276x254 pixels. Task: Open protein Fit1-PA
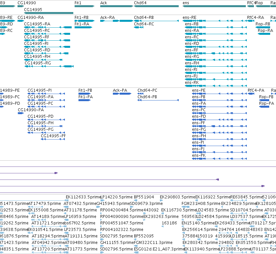click(86, 97)
